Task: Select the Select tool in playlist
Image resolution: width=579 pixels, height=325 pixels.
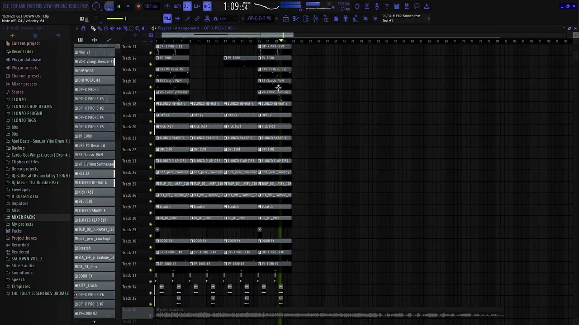Action: tap(131, 28)
